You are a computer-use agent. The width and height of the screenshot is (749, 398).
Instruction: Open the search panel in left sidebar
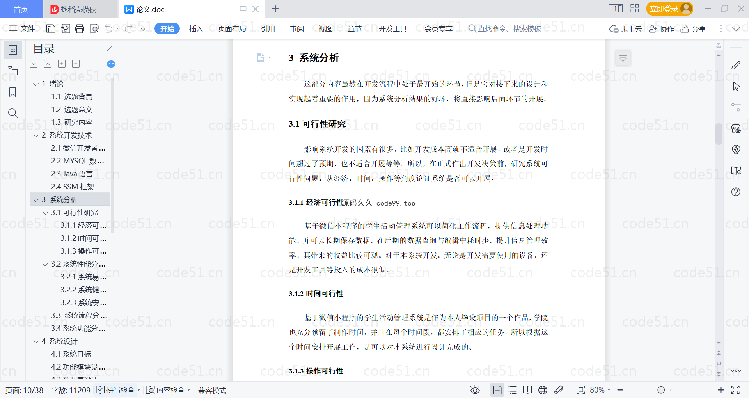(x=13, y=113)
